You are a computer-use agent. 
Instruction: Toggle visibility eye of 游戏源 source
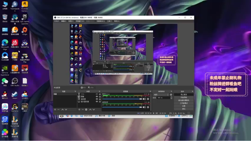(97, 99)
